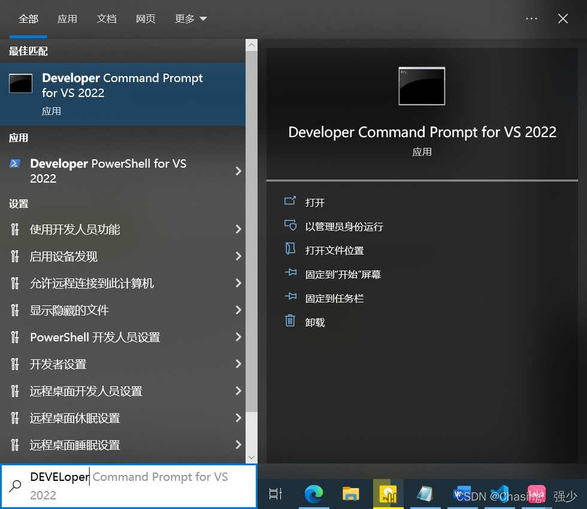
Task: Click the settings icon beside PowerShell 开发人员设置
Action: (x=14, y=337)
